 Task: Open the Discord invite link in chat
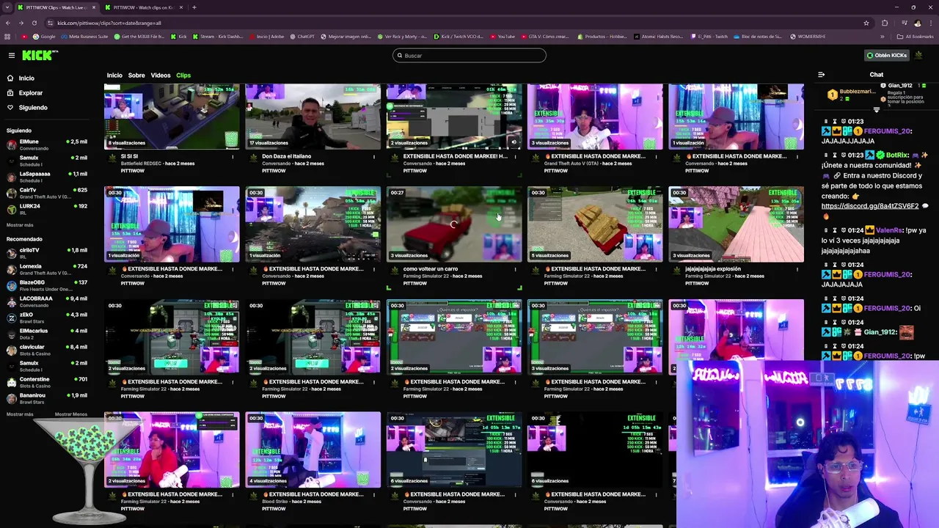[x=870, y=206]
